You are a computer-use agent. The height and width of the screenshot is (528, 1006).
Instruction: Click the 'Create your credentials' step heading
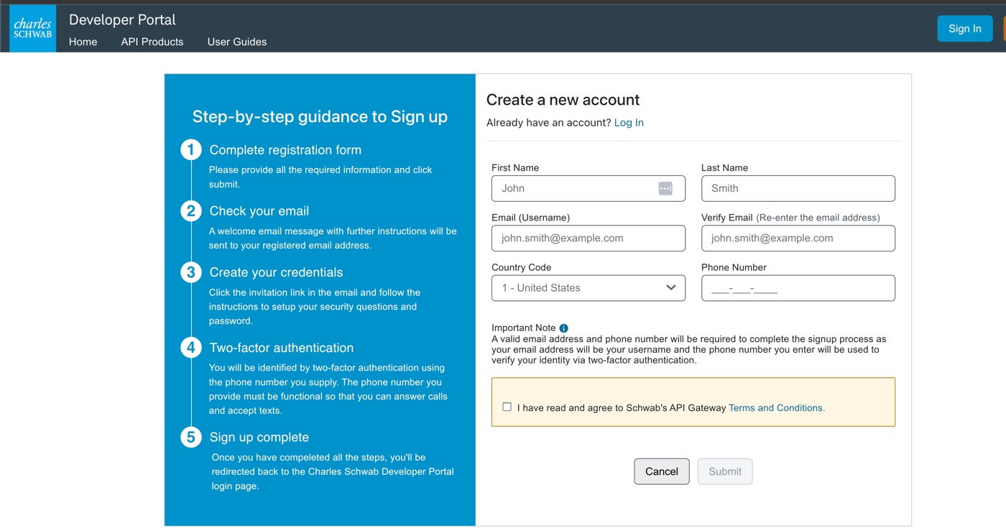point(276,272)
